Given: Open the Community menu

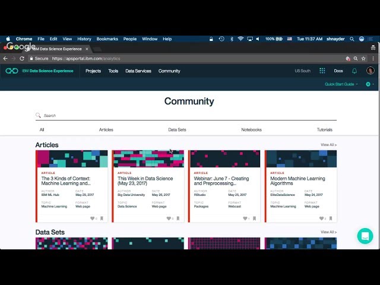Looking at the screenshot, I should (169, 71).
